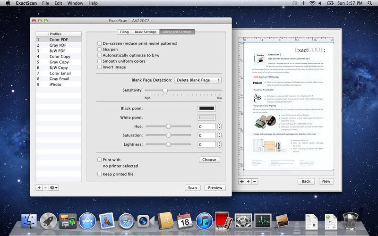The width and height of the screenshot is (378, 236).
Task: Check Smooth uniform colors
Action: [99, 61]
